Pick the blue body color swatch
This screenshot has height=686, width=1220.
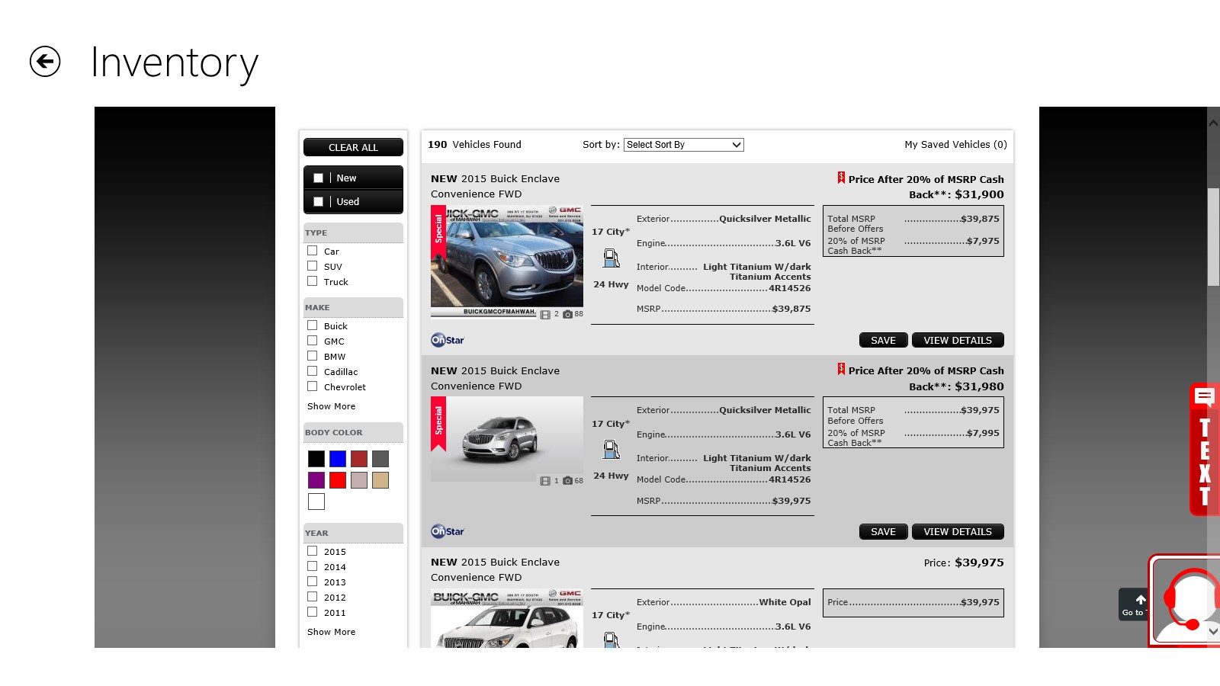coord(338,459)
